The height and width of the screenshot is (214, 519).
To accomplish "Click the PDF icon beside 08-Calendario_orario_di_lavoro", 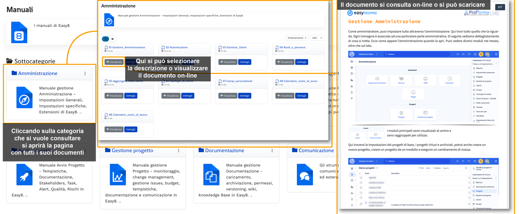I will pos(106,115).
